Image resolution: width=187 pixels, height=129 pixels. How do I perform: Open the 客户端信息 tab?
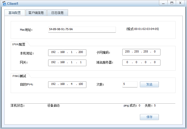click(36, 13)
